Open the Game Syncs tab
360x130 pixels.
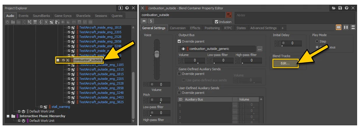(63, 16)
